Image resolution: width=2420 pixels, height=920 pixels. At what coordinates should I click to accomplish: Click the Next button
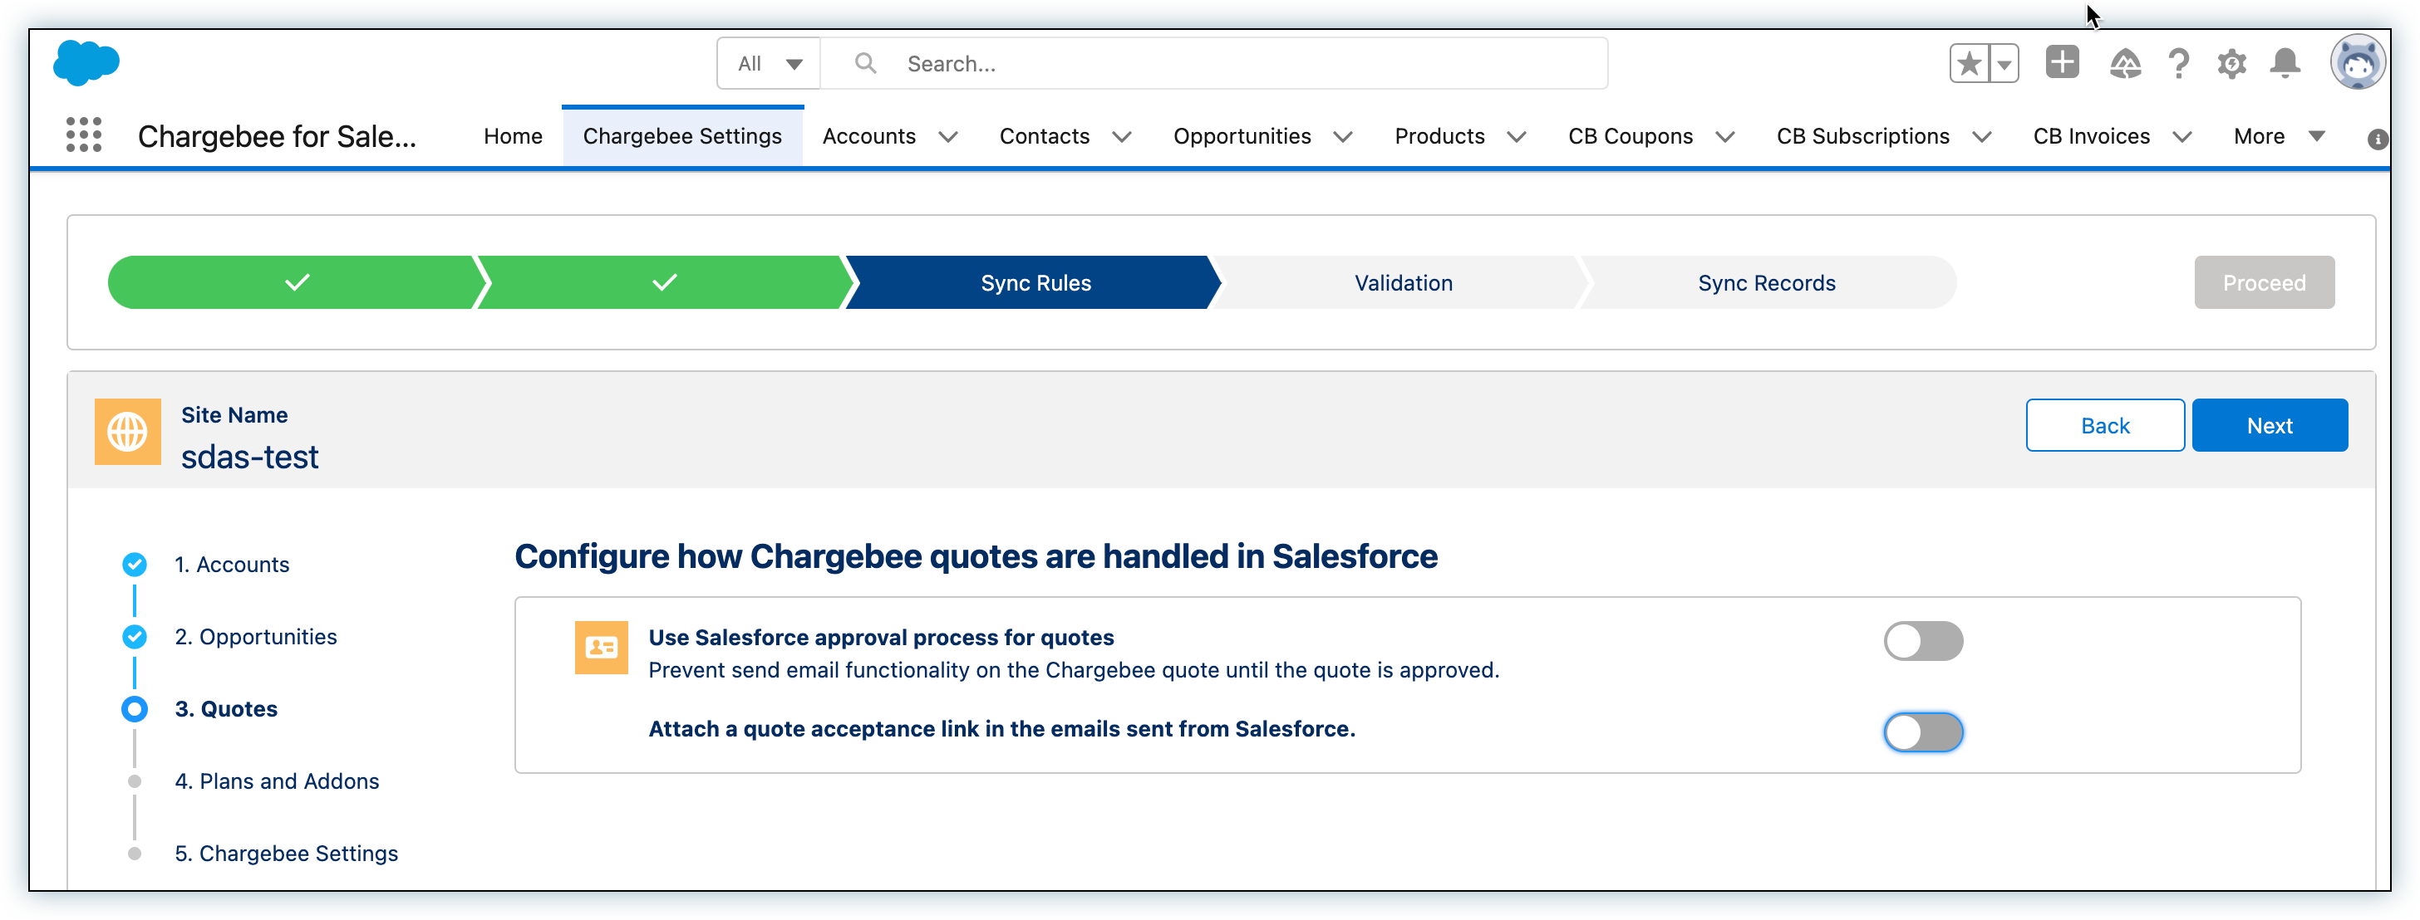click(x=2269, y=425)
